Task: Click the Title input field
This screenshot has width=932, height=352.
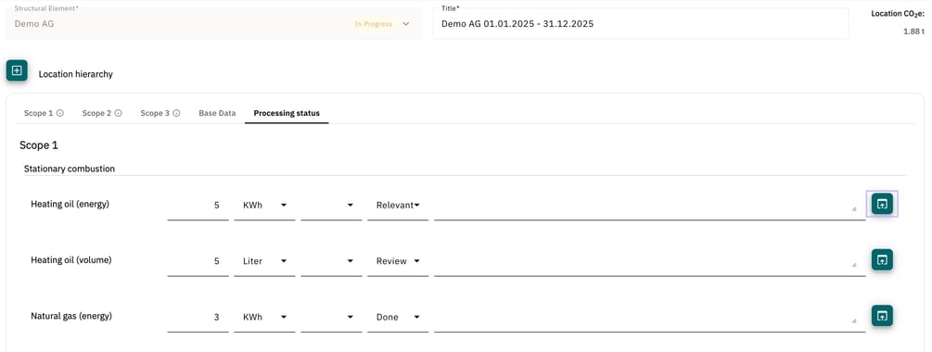Action: 640,24
